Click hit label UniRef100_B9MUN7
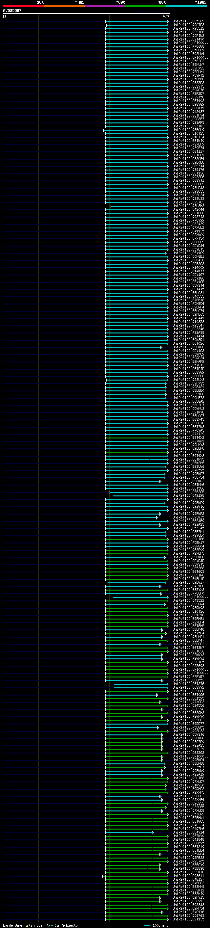210x928 pixels. click(188, 65)
